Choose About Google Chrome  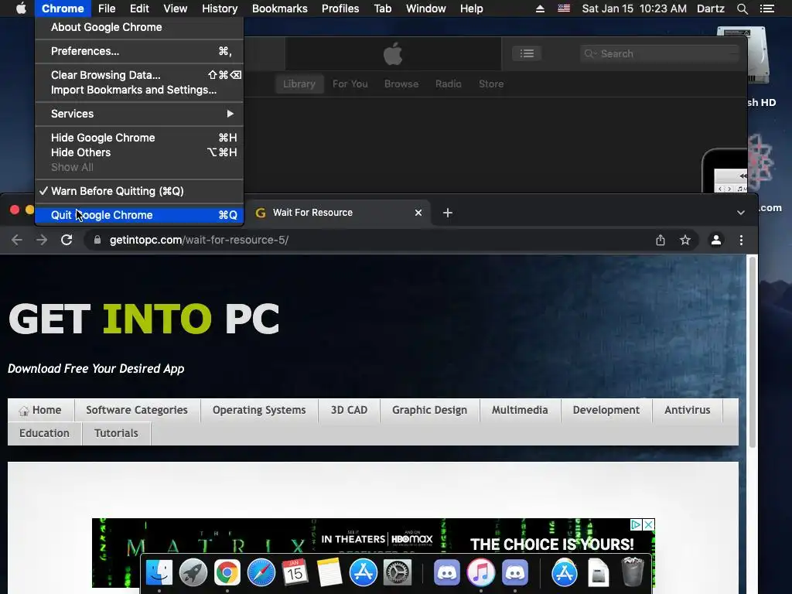[x=139, y=27]
